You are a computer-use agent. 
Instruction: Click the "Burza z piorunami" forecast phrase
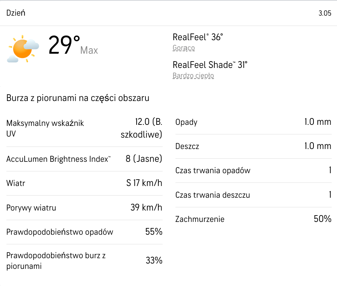coord(78,98)
